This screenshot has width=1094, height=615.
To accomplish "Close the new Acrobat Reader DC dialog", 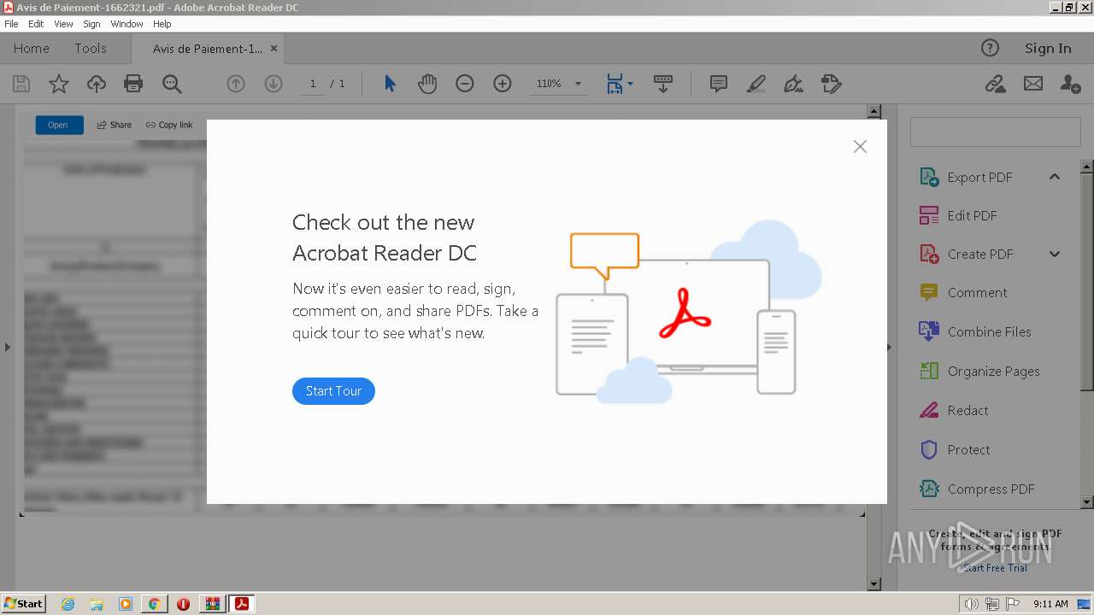I will tap(860, 147).
